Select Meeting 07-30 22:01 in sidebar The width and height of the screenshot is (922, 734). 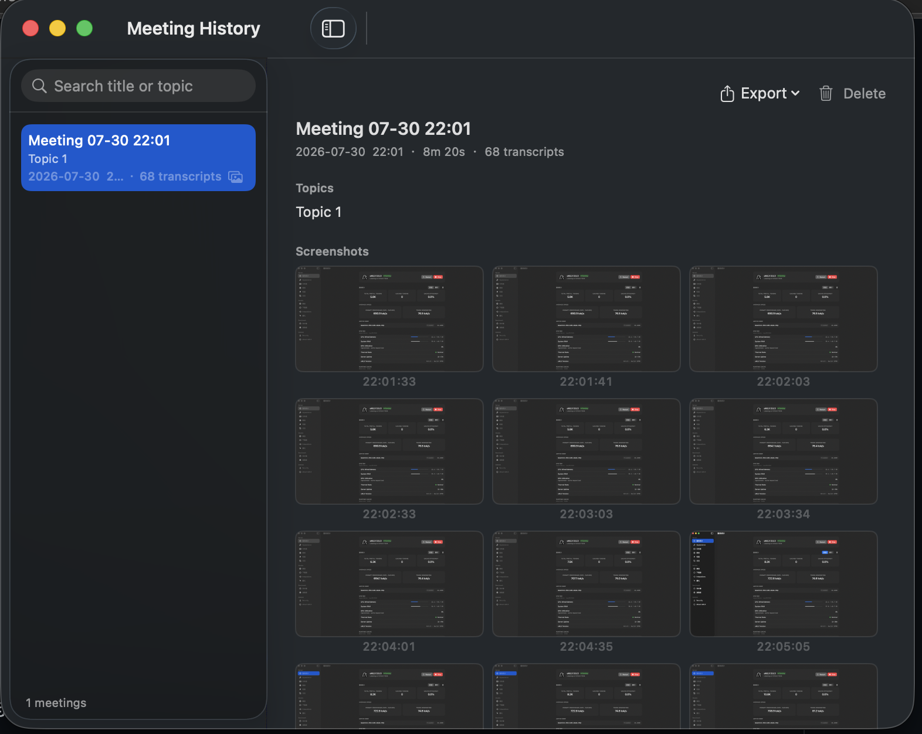point(138,158)
